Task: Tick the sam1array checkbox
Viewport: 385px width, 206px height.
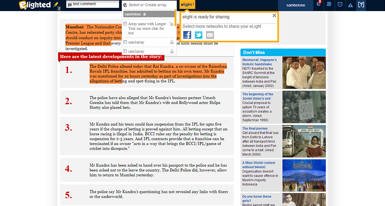Action: click(125, 42)
